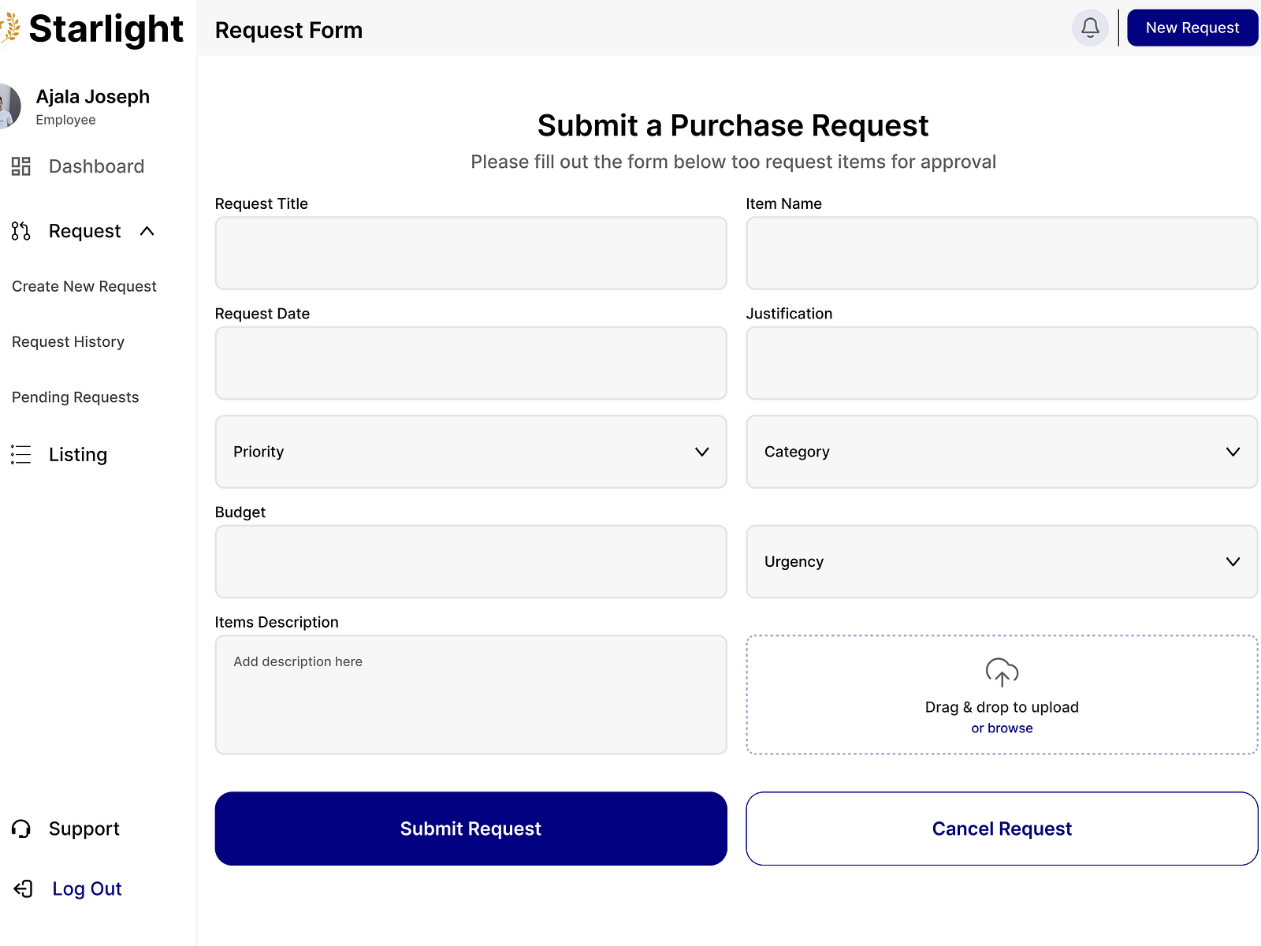Click the Support headset icon
The width and height of the screenshot is (1261, 946).
[x=20, y=829]
